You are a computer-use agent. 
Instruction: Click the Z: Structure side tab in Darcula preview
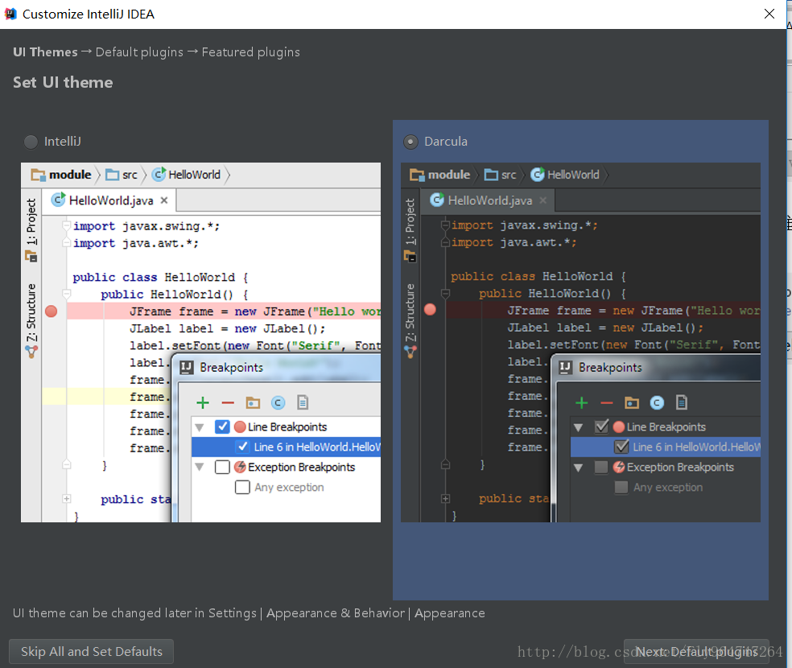(x=410, y=320)
